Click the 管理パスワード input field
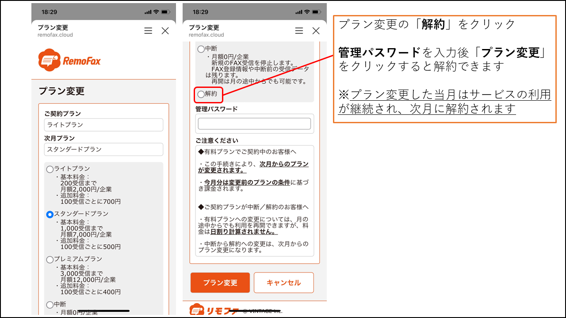Image resolution: width=566 pixels, height=318 pixels. point(254,124)
